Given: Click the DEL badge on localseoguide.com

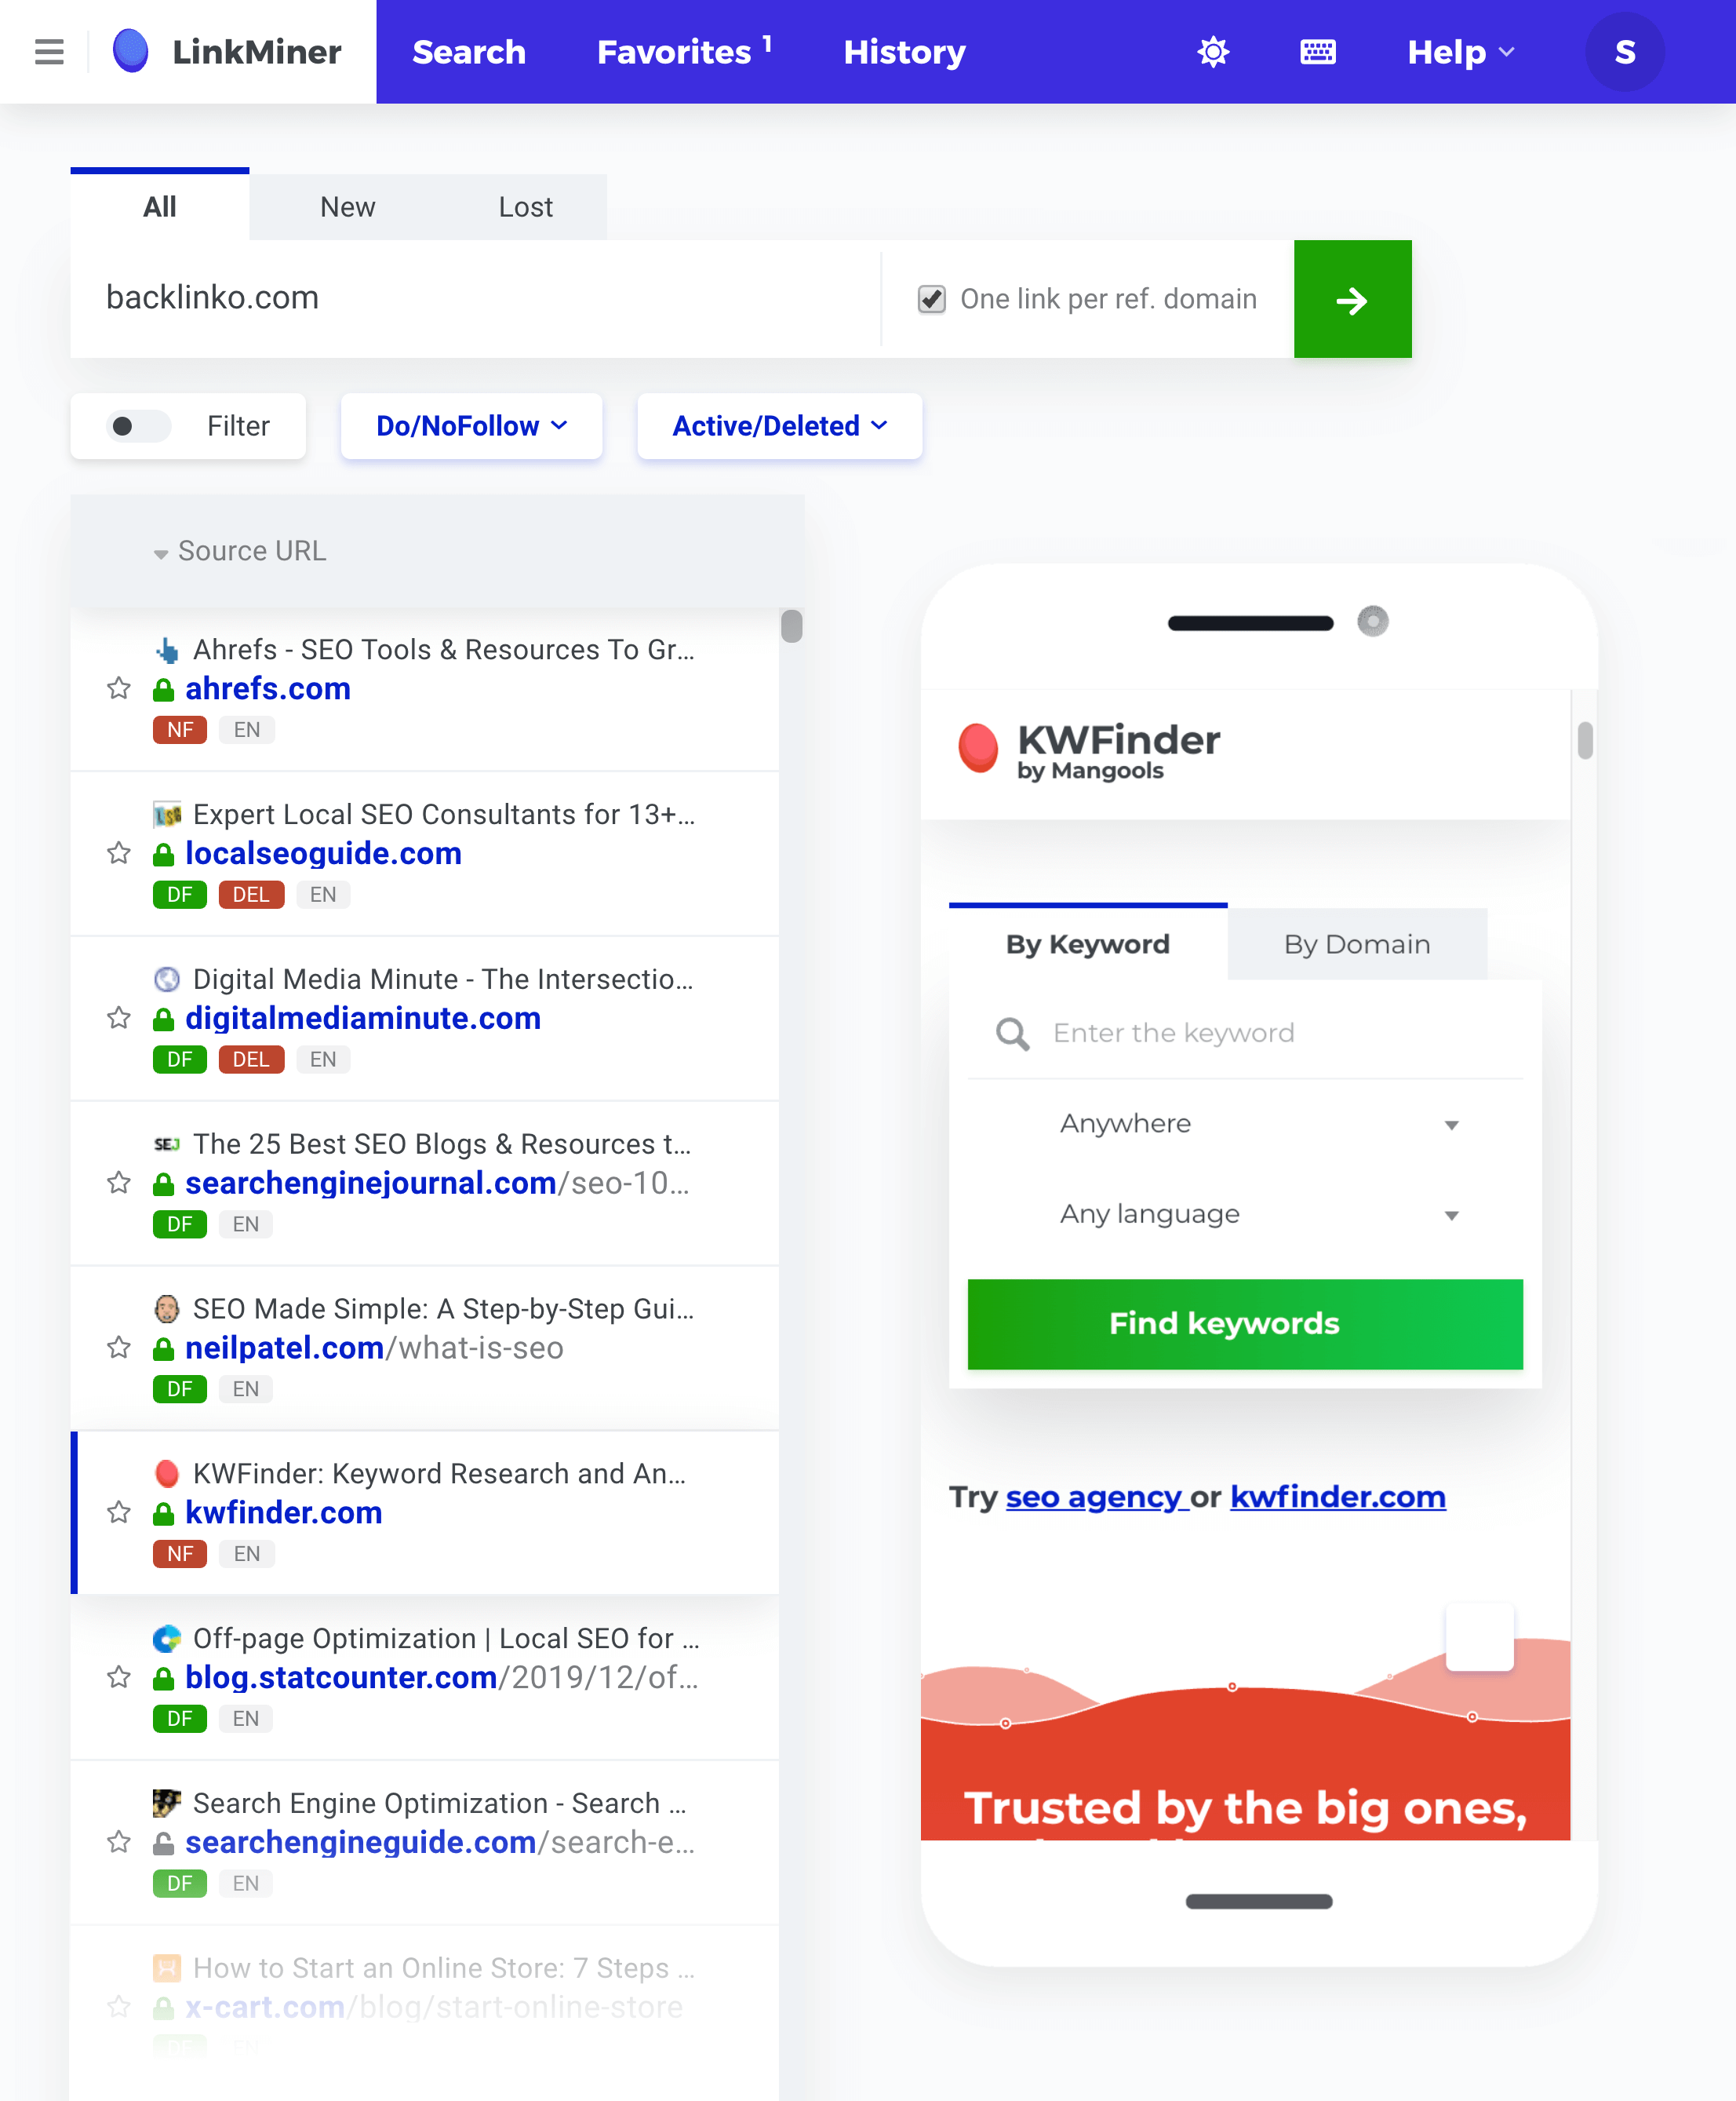Looking at the screenshot, I should [x=249, y=895].
